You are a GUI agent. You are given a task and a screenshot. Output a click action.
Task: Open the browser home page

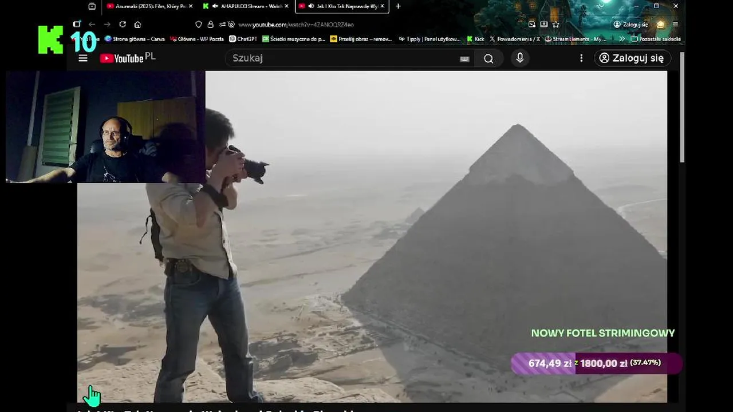[x=137, y=25]
